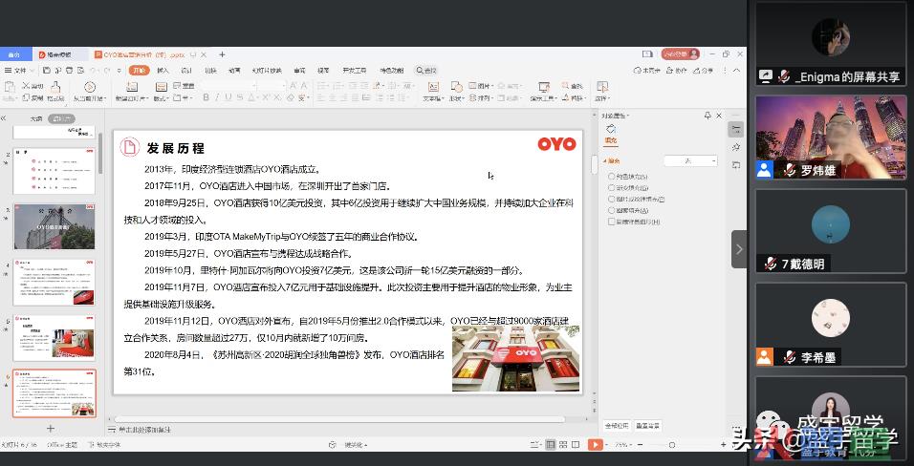
Task: Select Picture or Texture Fill radio option
Action: [x=611, y=199]
